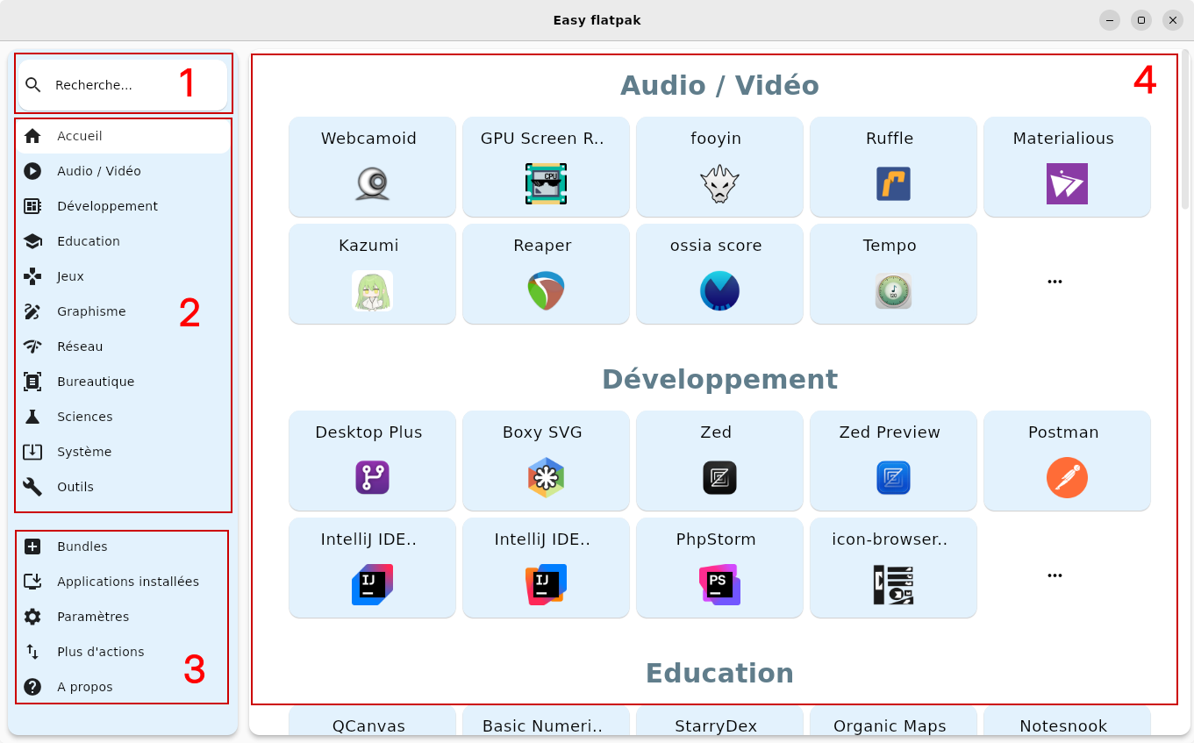Open the Ruffle app icon

tap(893, 184)
